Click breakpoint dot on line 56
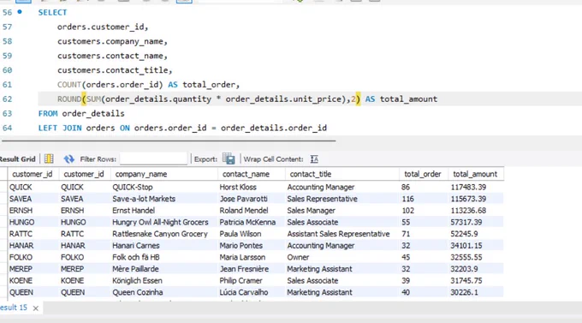This screenshot has height=323, width=582. [x=20, y=12]
